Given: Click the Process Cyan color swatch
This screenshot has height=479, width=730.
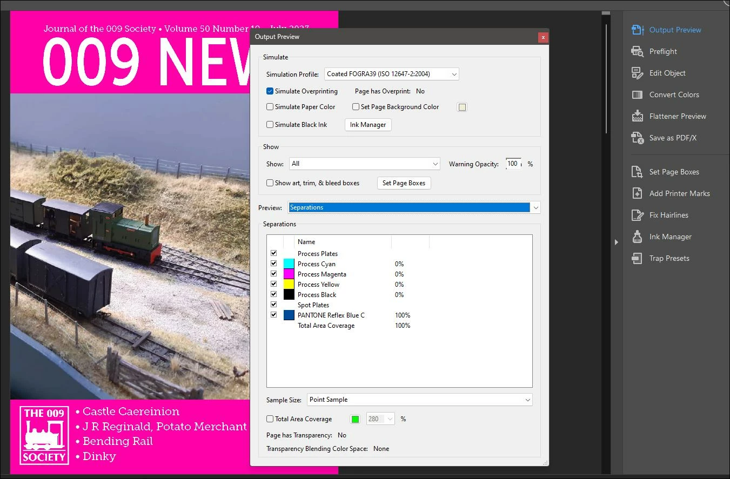Looking at the screenshot, I should [289, 264].
